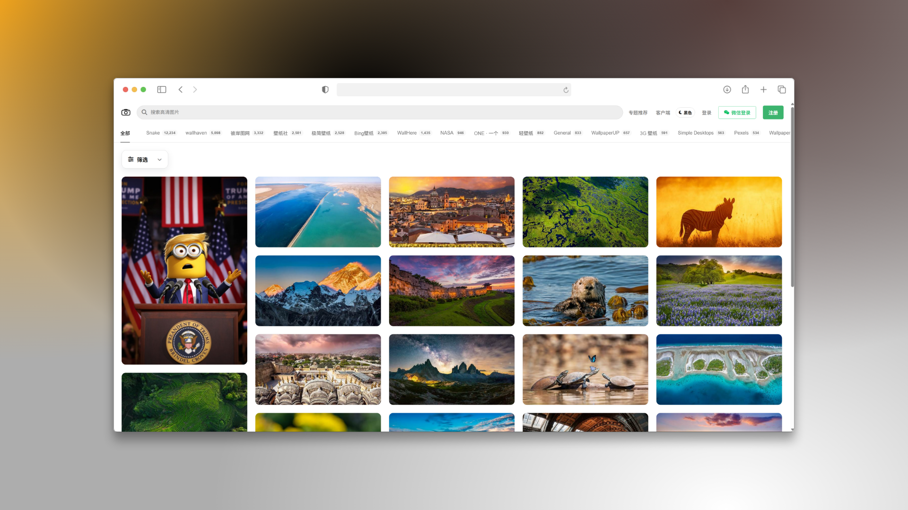The image size is (908, 510).
Task: Go forward with the browser forward arrow
Action: pos(195,90)
